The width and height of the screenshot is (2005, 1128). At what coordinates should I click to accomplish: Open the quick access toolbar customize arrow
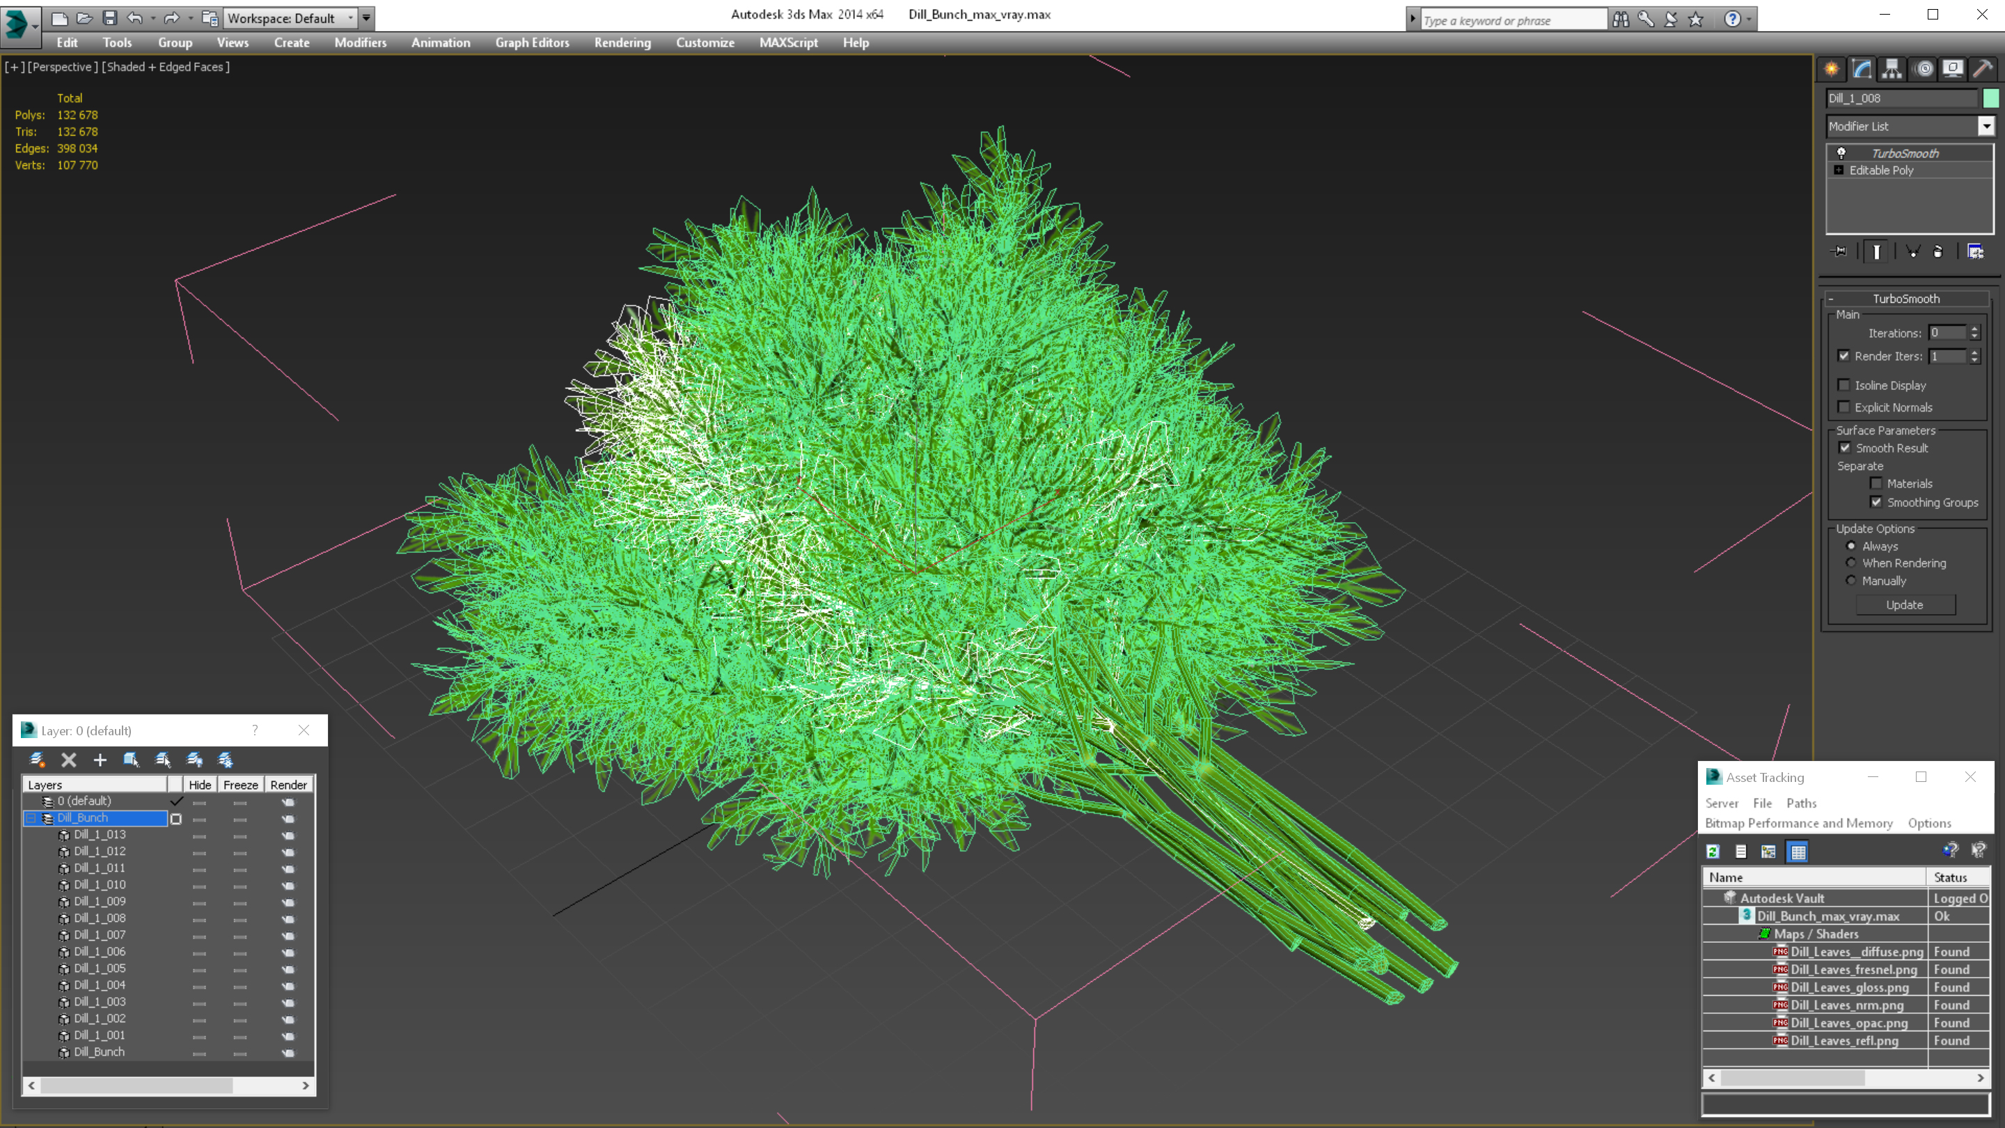(367, 18)
